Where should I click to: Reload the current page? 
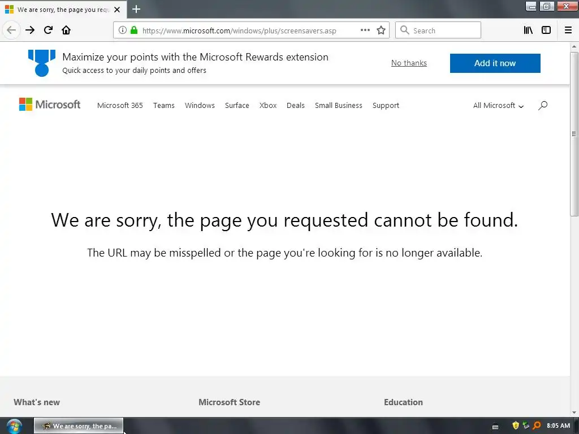pos(48,31)
